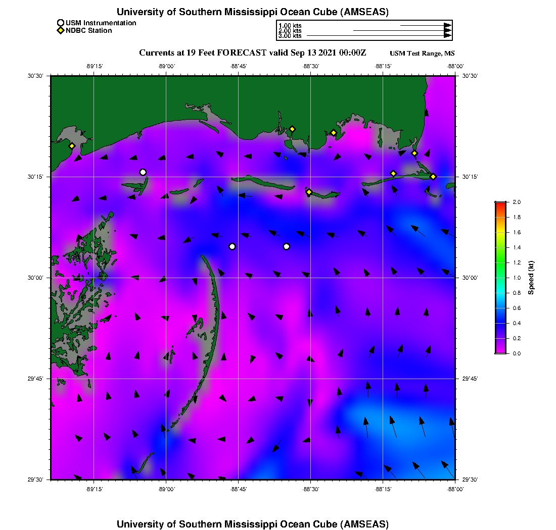Click the top 'Ocean Cube (AMSEAS)' title

tap(253, 12)
